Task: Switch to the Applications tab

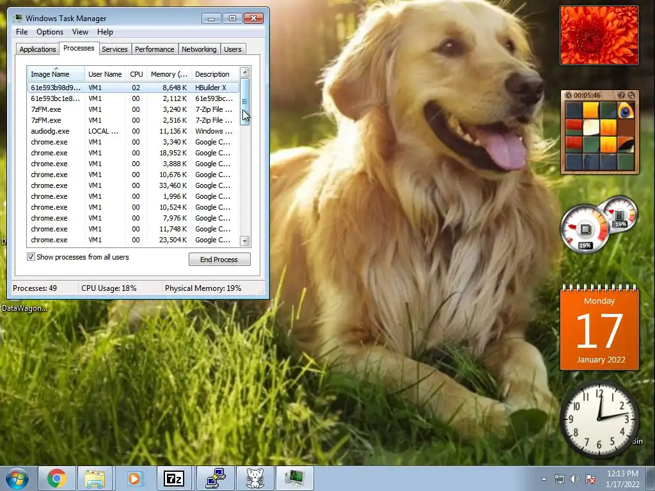Action: click(x=38, y=49)
